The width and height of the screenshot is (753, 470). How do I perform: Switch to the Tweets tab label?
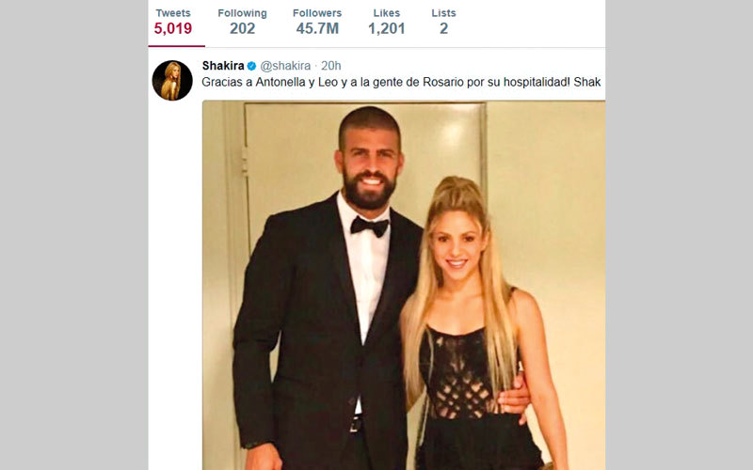tap(172, 13)
